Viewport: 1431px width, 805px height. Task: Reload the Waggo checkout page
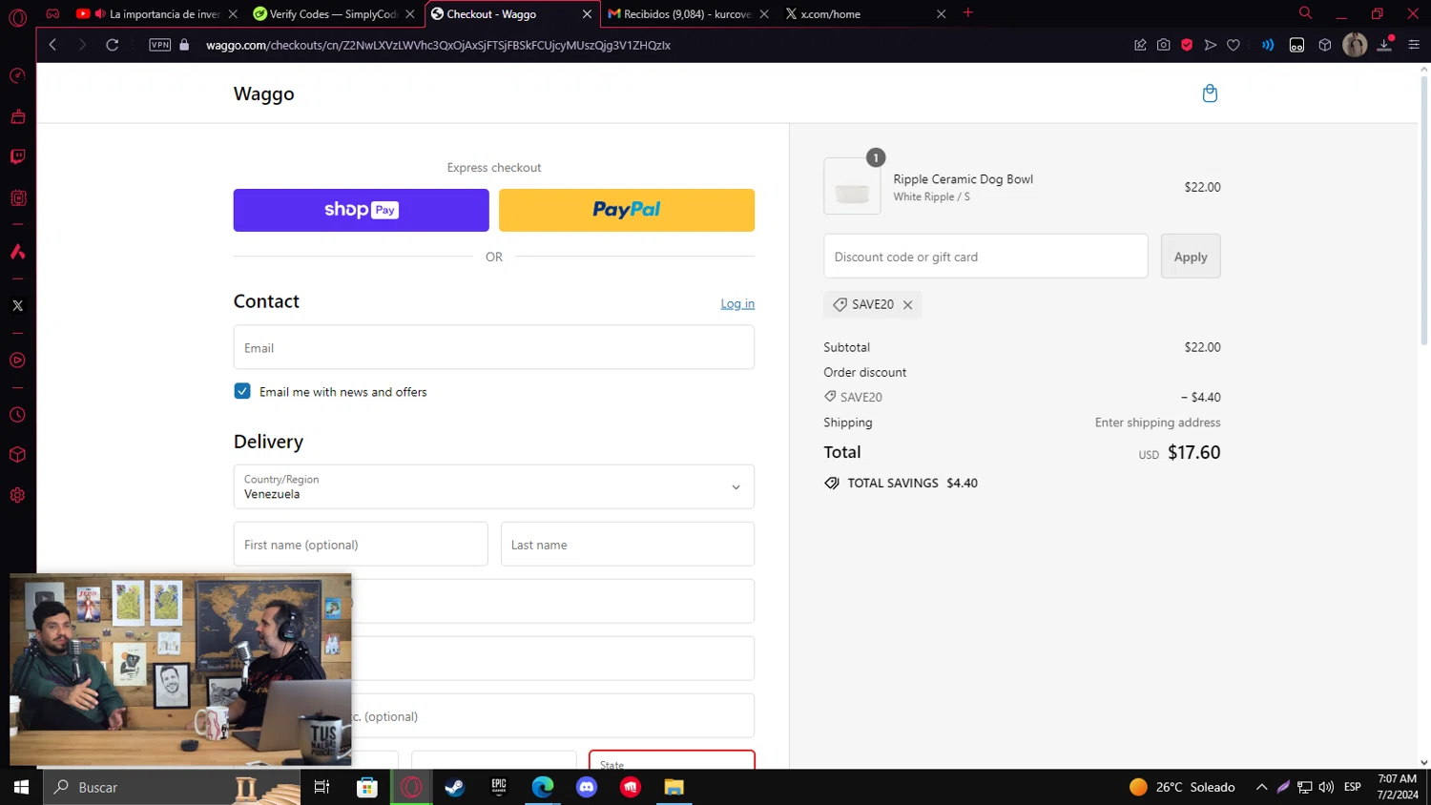(112, 45)
